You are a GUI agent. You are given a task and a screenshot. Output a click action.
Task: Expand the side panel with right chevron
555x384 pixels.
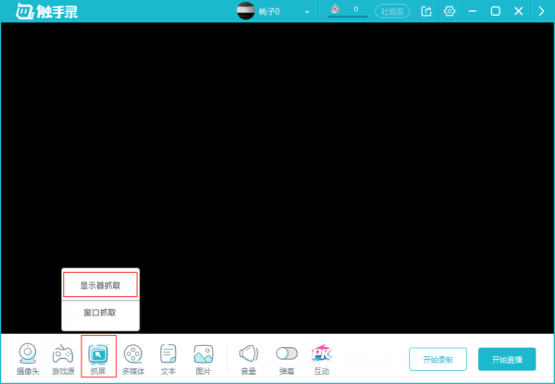[x=541, y=11]
